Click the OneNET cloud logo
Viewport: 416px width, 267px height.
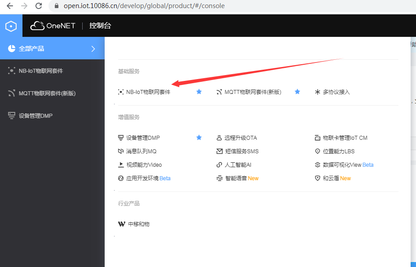pyautogui.click(x=53, y=26)
